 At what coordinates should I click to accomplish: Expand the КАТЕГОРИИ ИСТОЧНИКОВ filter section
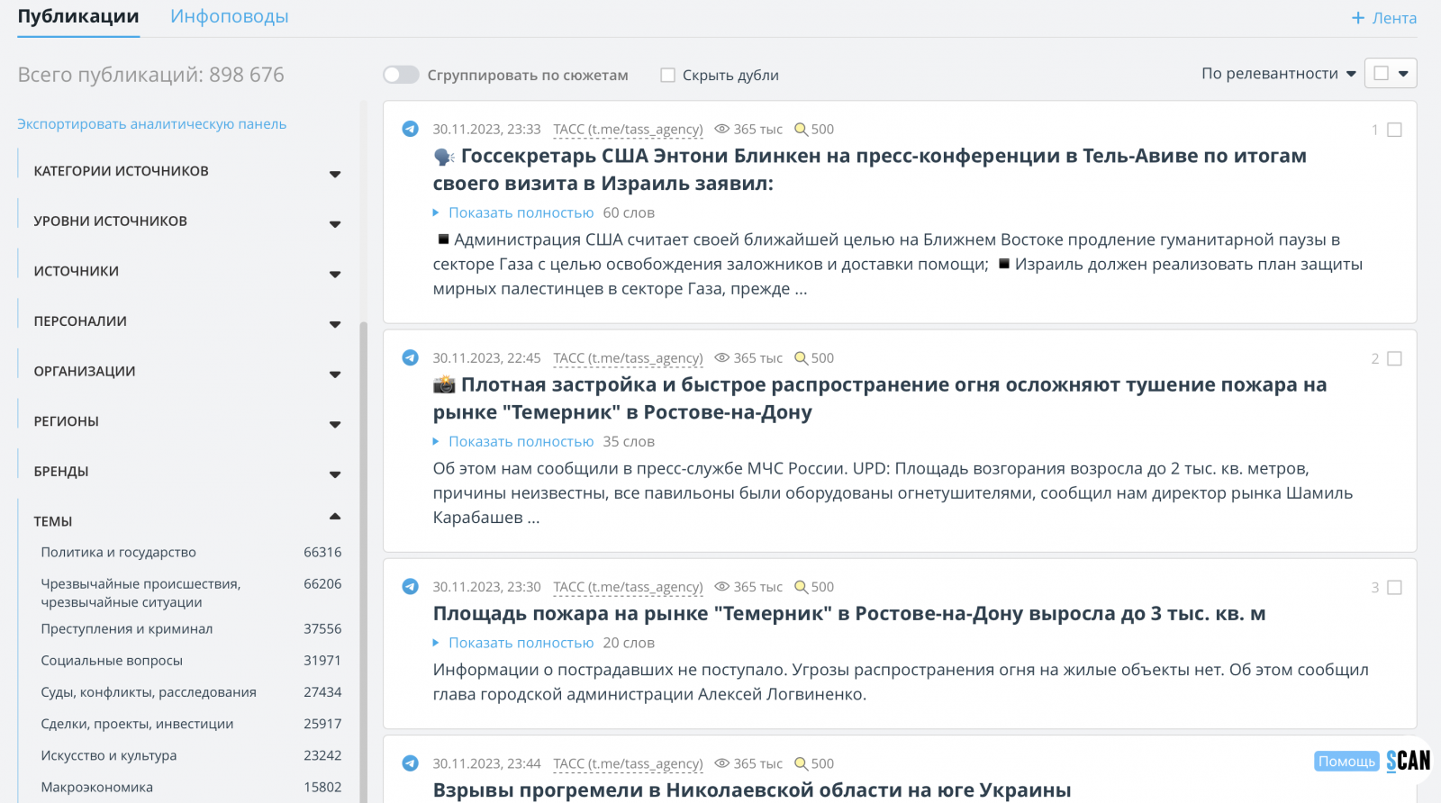pyautogui.click(x=335, y=174)
